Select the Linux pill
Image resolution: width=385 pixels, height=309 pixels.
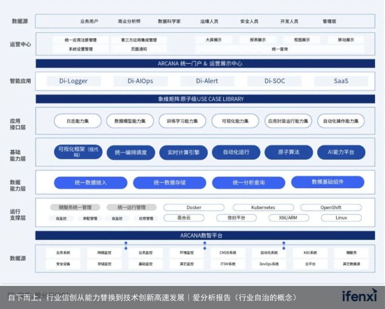(341, 218)
